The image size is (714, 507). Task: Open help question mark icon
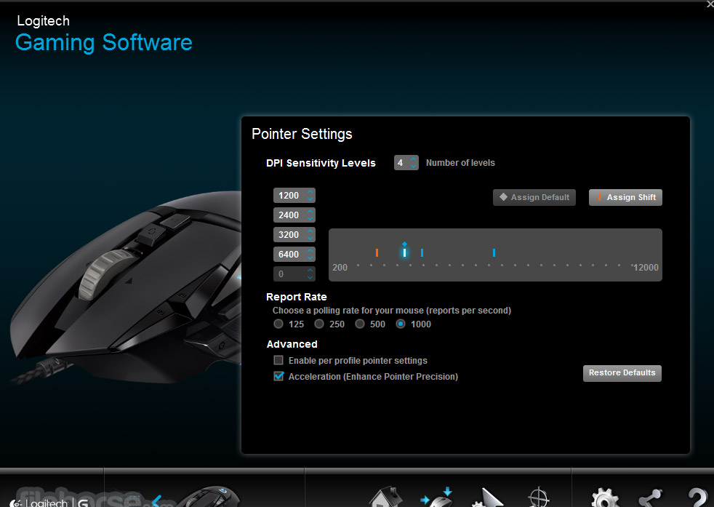[697, 498]
